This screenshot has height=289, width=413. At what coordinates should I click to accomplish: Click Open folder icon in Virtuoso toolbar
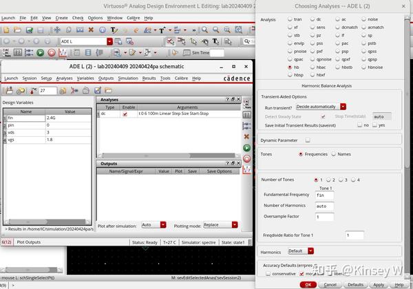coord(18,30)
